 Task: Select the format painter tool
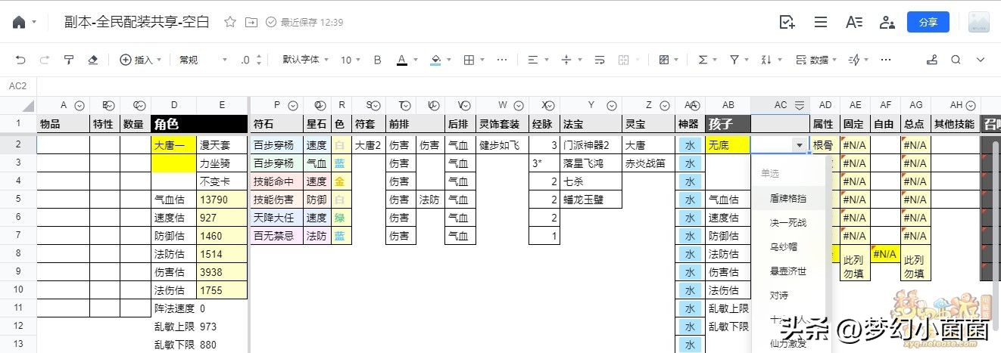tap(69, 60)
